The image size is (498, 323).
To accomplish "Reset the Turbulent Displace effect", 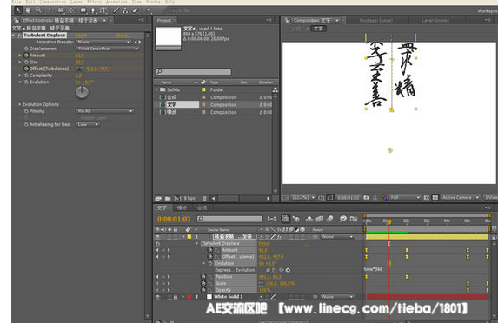I will click(x=81, y=36).
